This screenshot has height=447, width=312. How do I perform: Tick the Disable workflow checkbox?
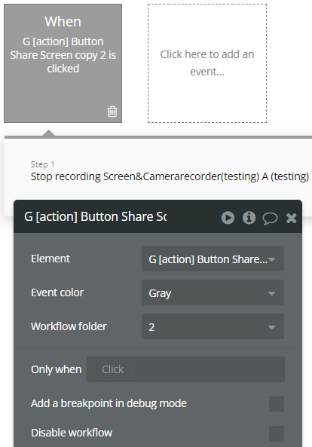click(x=277, y=433)
